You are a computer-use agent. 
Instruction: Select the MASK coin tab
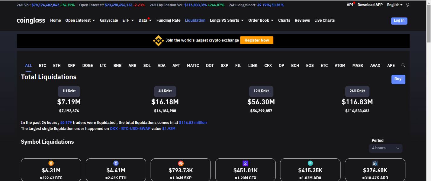coord(358,65)
